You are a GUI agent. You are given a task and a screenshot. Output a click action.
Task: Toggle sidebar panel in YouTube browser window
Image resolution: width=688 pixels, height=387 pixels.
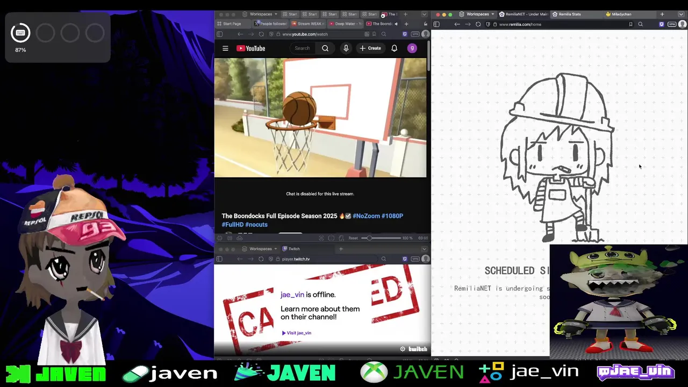(x=219, y=34)
